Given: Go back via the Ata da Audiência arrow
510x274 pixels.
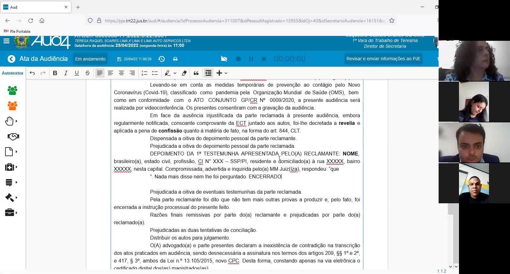Looking at the screenshot, I should tap(11, 59).
